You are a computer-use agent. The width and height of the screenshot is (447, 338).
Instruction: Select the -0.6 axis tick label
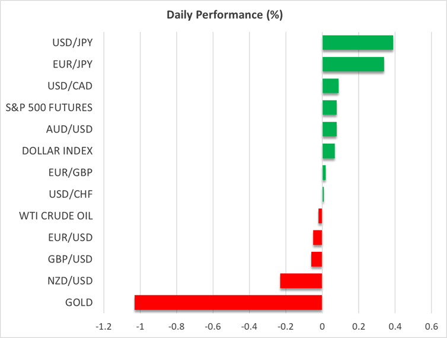pyautogui.click(x=213, y=326)
